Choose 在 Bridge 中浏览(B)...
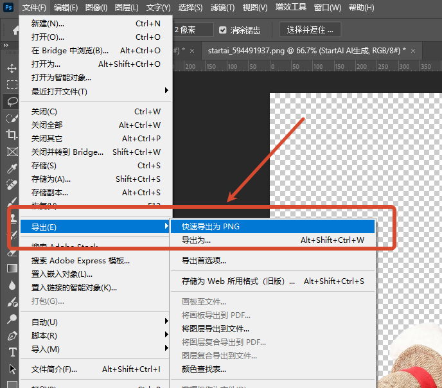 click(x=96, y=51)
